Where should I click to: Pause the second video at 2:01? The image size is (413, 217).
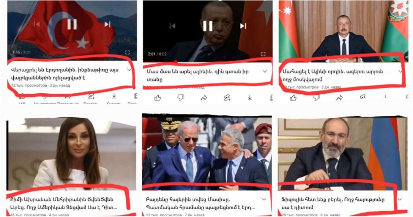(207, 26)
